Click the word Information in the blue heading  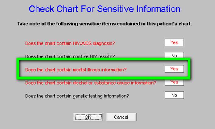pos(158,9)
